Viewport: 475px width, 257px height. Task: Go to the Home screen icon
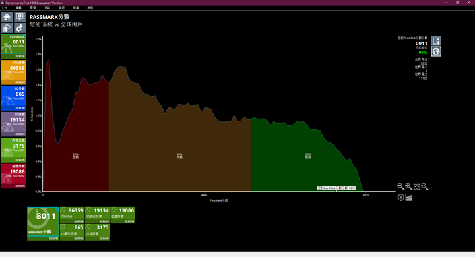tap(7, 17)
